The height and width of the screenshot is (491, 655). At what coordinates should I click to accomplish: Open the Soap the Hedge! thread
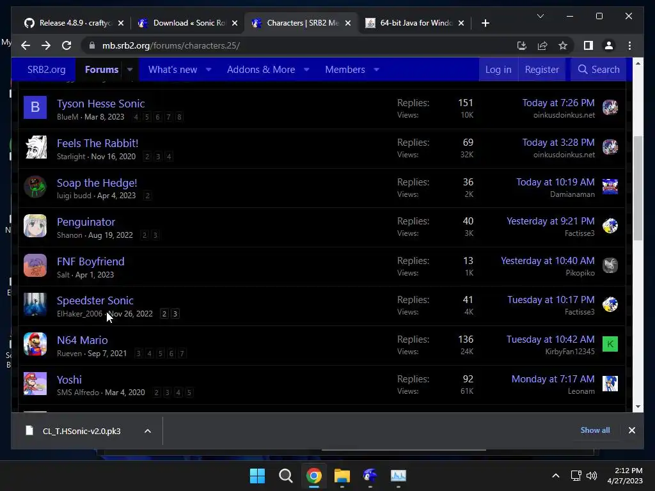97,183
